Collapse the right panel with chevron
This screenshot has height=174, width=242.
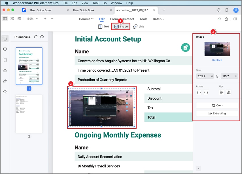click(x=198, y=168)
